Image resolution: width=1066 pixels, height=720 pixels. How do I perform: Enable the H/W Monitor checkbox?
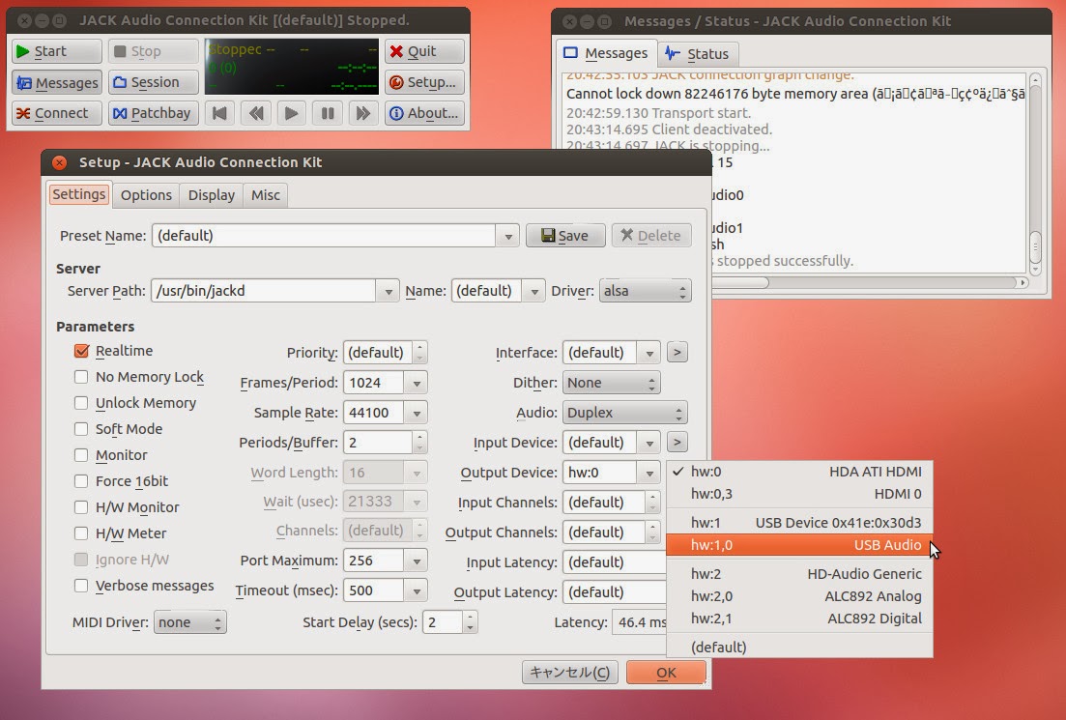click(x=81, y=507)
